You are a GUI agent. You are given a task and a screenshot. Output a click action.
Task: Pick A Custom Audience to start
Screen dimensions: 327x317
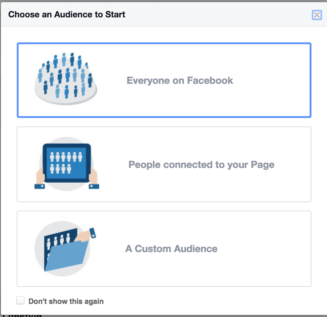[164, 248]
